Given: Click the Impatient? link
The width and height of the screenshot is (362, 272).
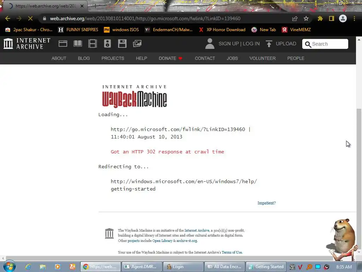Looking at the screenshot, I should pyautogui.click(x=267, y=203).
